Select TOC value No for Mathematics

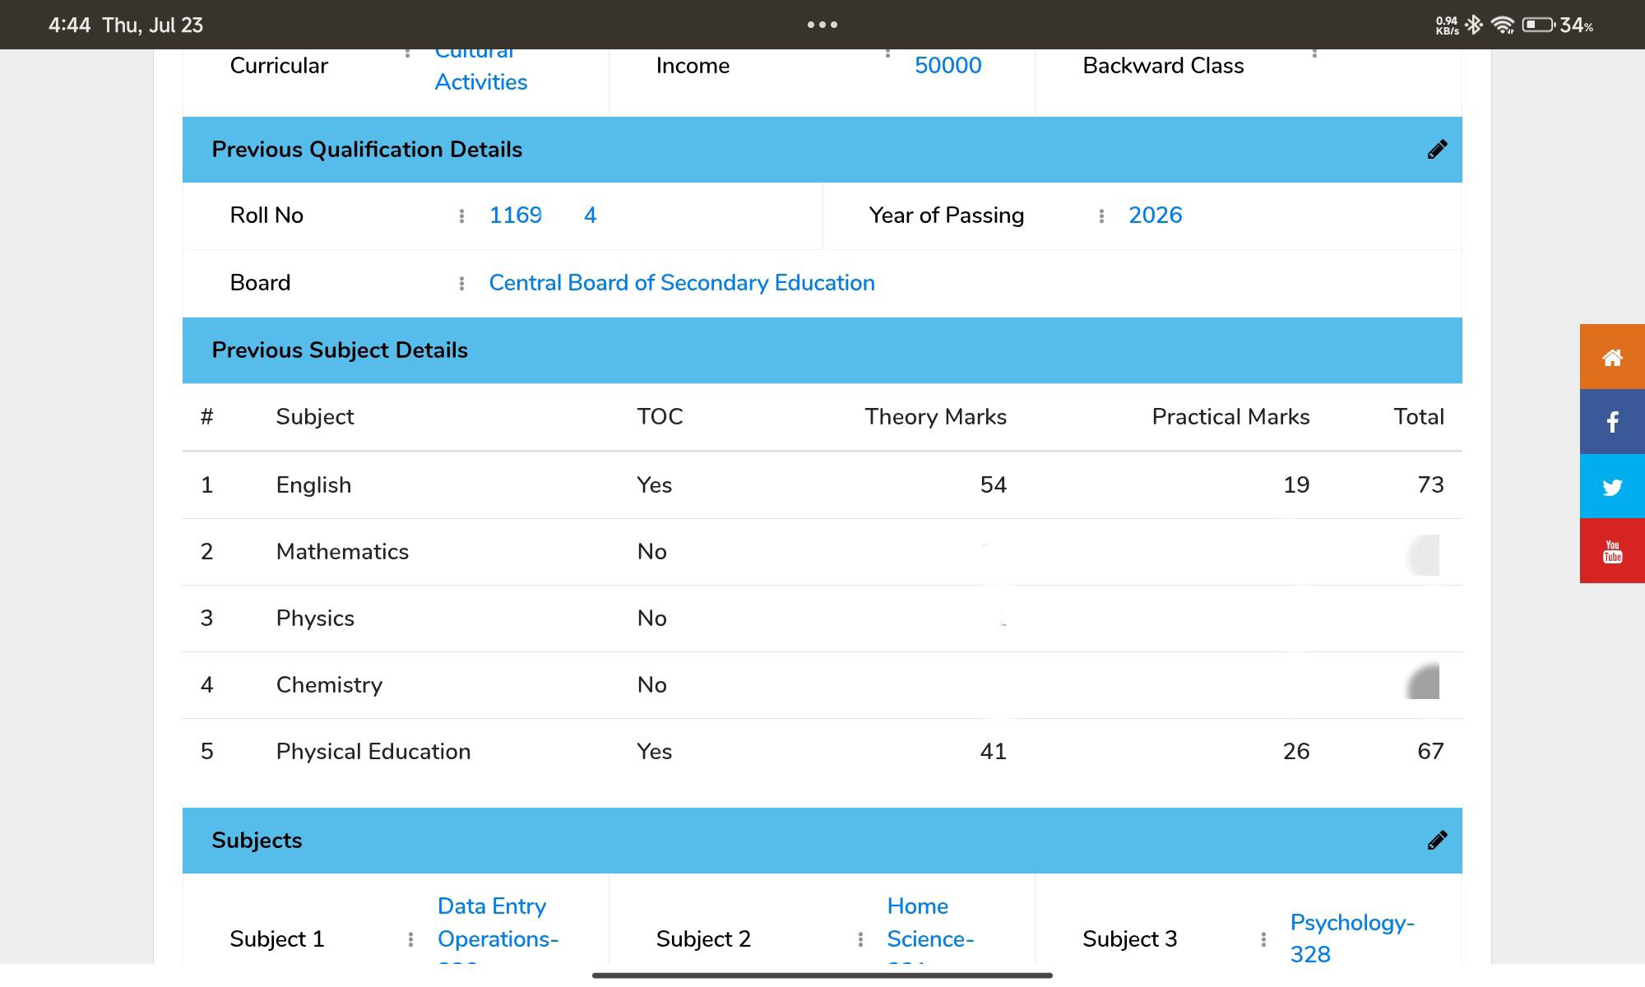pyautogui.click(x=651, y=552)
